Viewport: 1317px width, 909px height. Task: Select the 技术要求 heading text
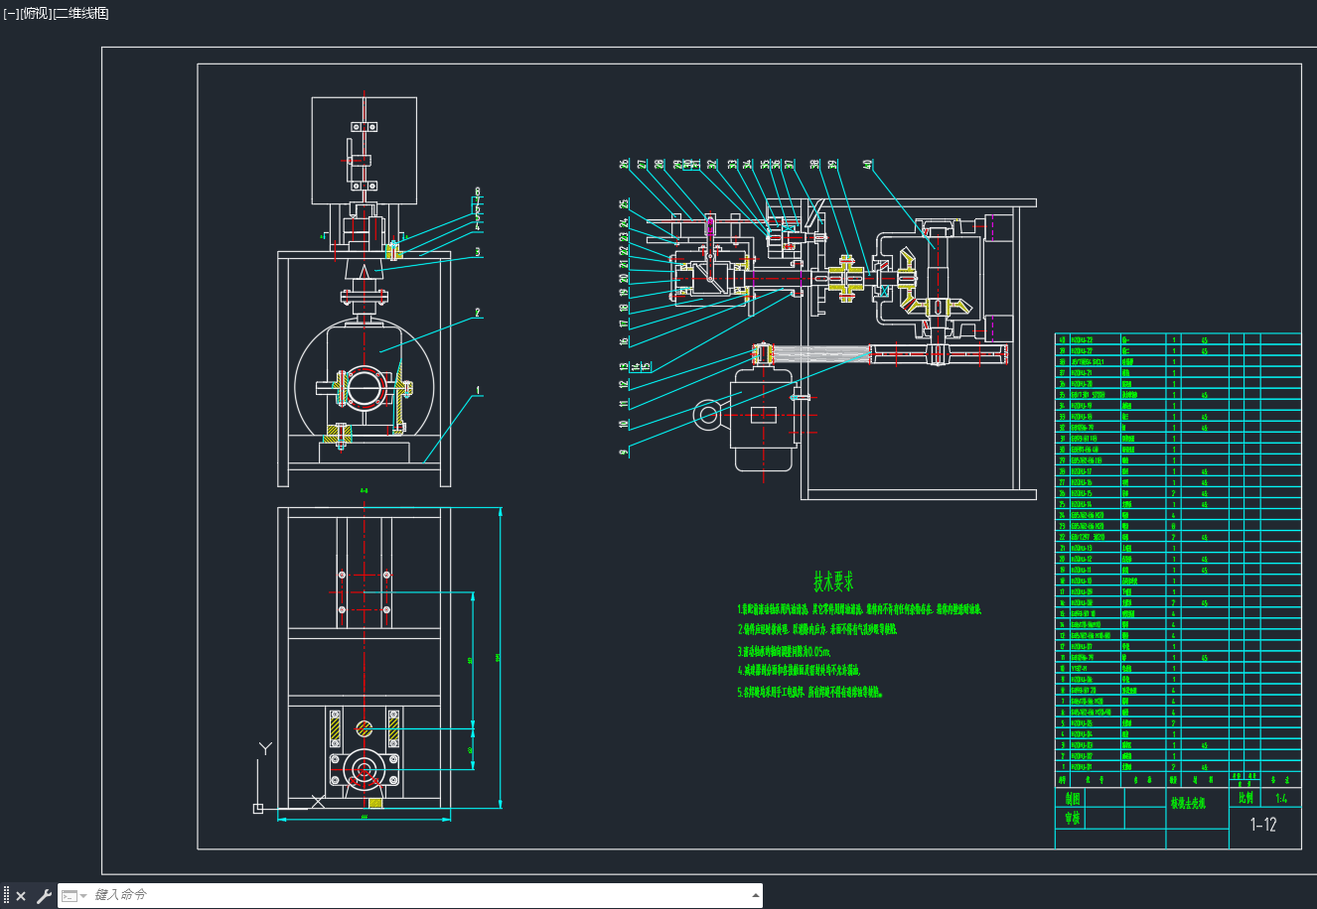833,581
